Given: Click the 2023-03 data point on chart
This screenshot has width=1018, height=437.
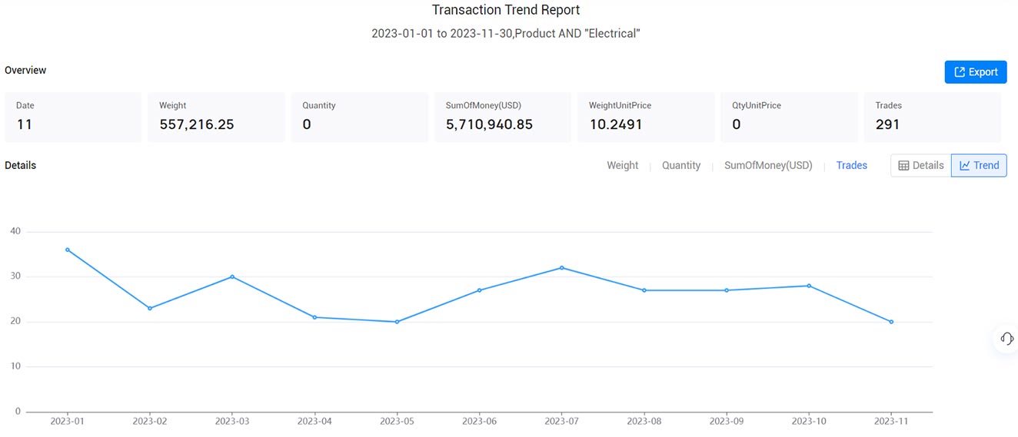Looking at the screenshot, I should coord(232,276).
